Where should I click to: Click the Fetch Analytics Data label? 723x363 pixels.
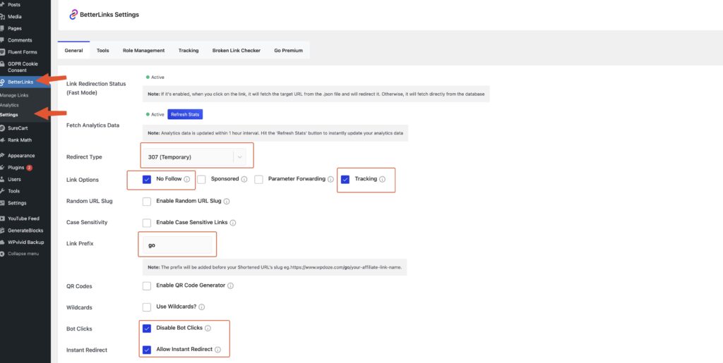[92, 125]
